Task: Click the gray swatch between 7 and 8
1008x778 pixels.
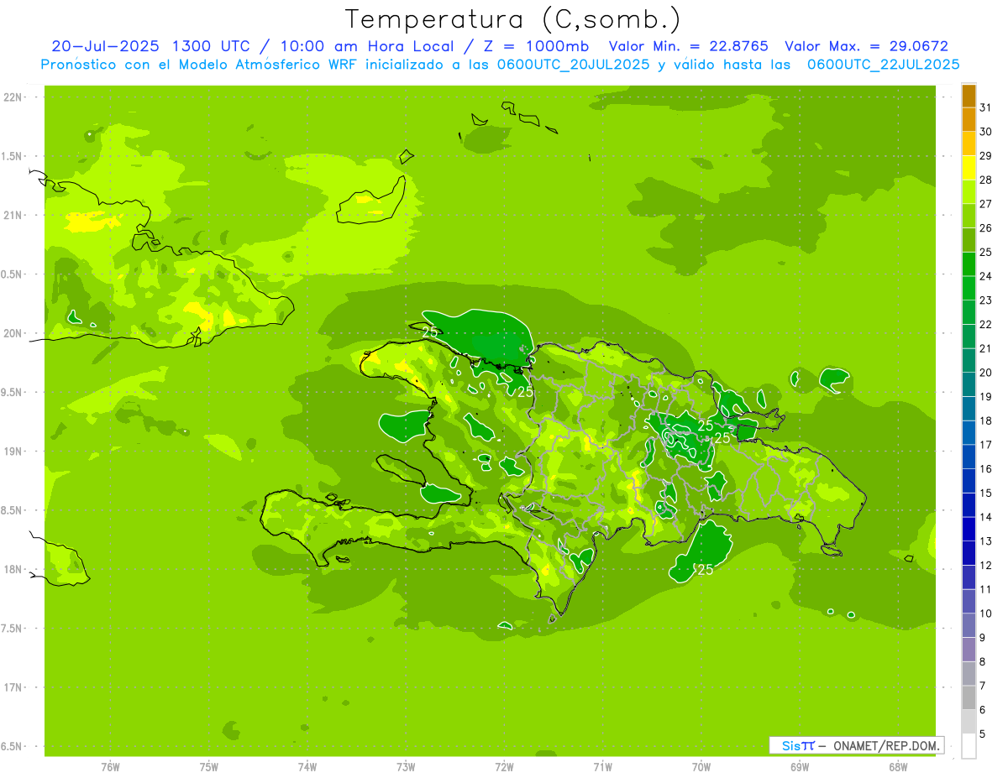Action: (x=969, y=673)
